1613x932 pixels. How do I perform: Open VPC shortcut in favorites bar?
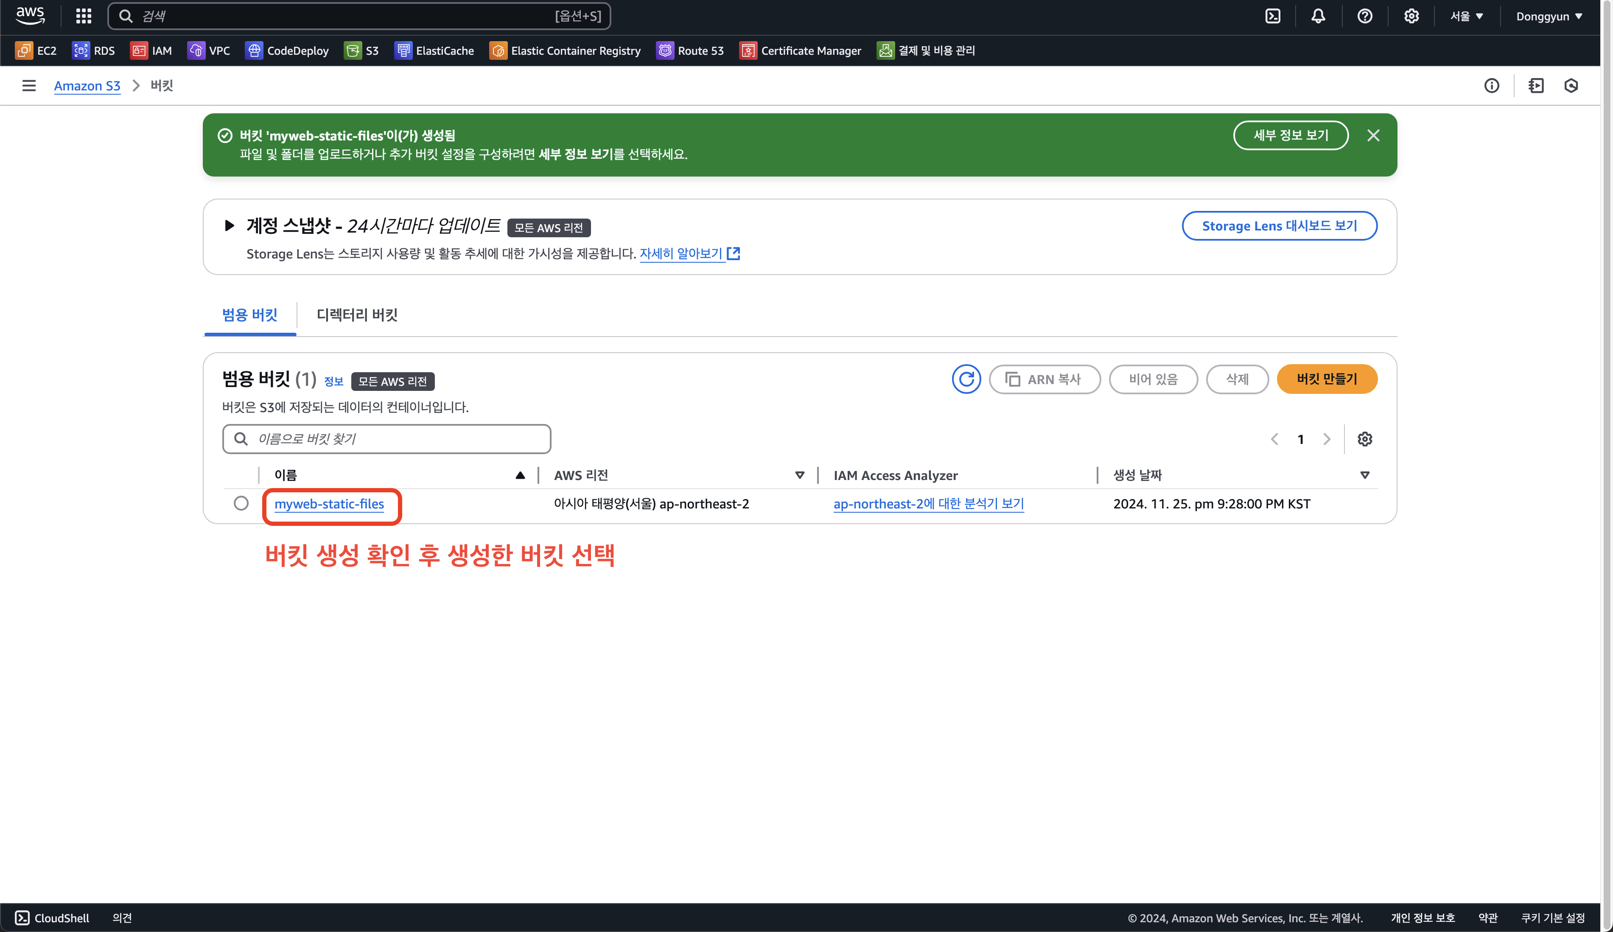(x=209, y=51)
